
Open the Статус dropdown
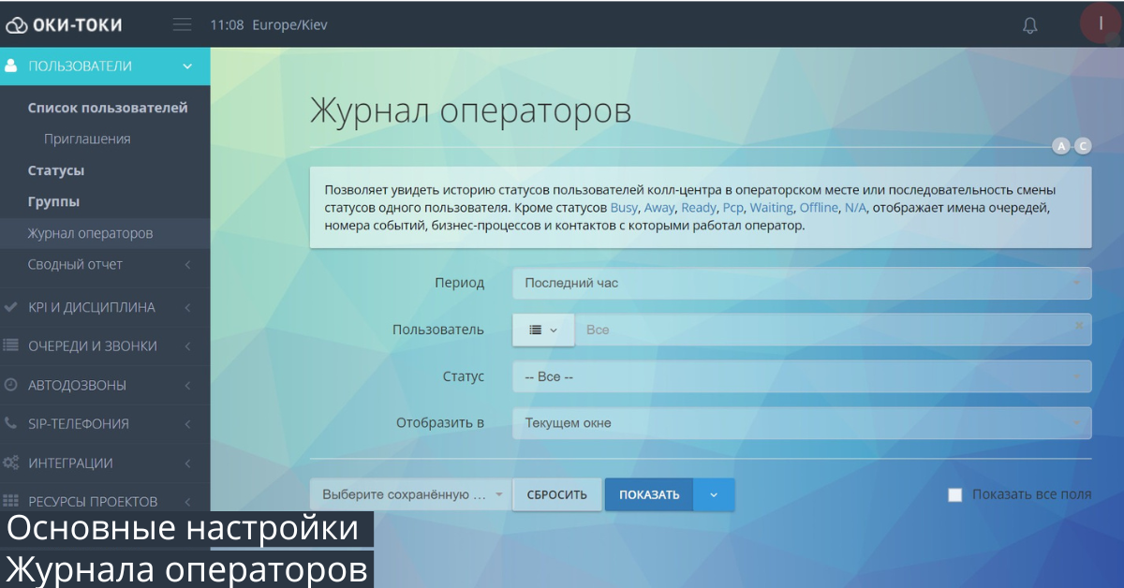802,376
